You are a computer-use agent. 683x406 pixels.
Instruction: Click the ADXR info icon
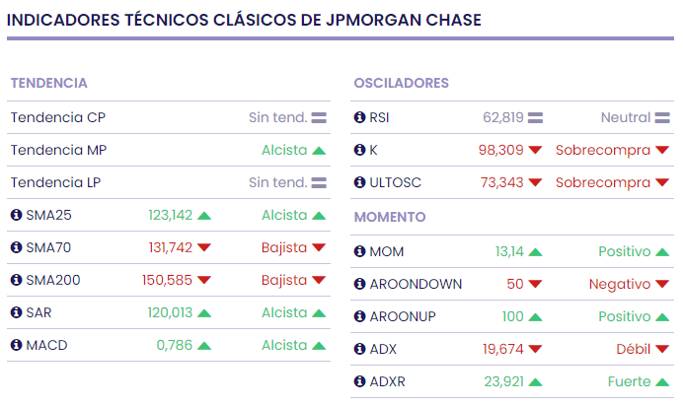pos(359,381)
